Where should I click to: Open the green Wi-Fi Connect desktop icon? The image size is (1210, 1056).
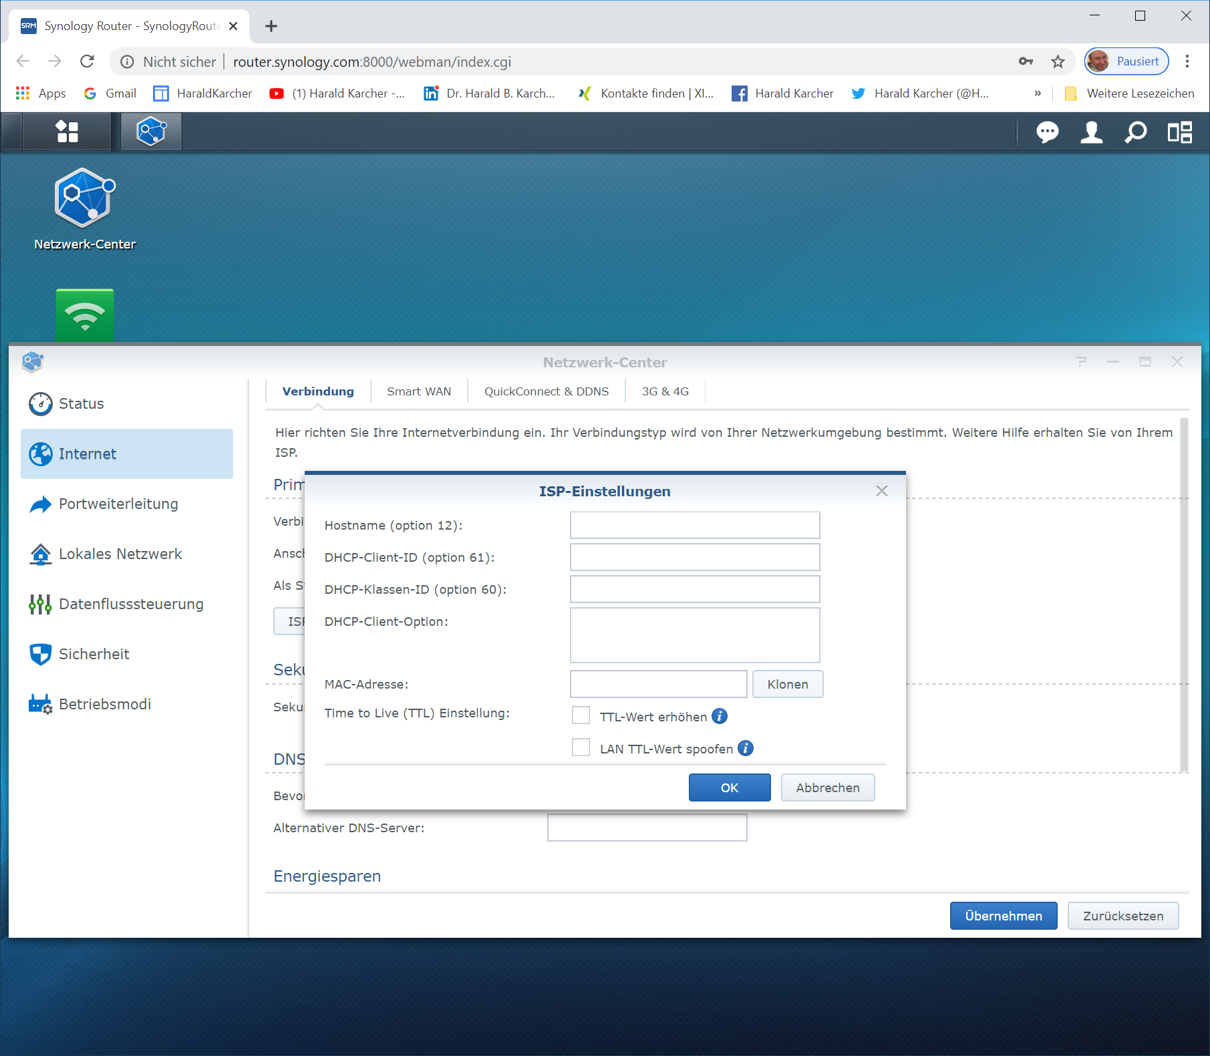(x=85, y=315)
